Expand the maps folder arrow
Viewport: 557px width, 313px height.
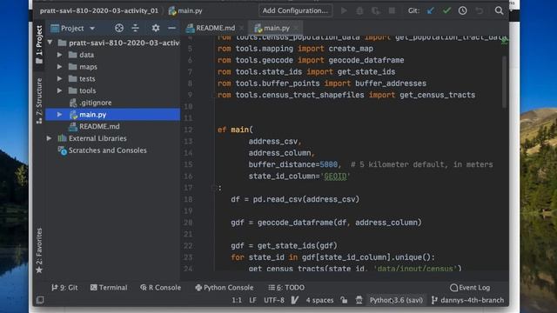[x=59, y=67]
